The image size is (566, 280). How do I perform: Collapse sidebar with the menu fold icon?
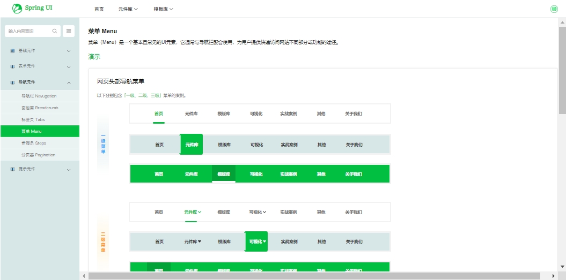69,32
